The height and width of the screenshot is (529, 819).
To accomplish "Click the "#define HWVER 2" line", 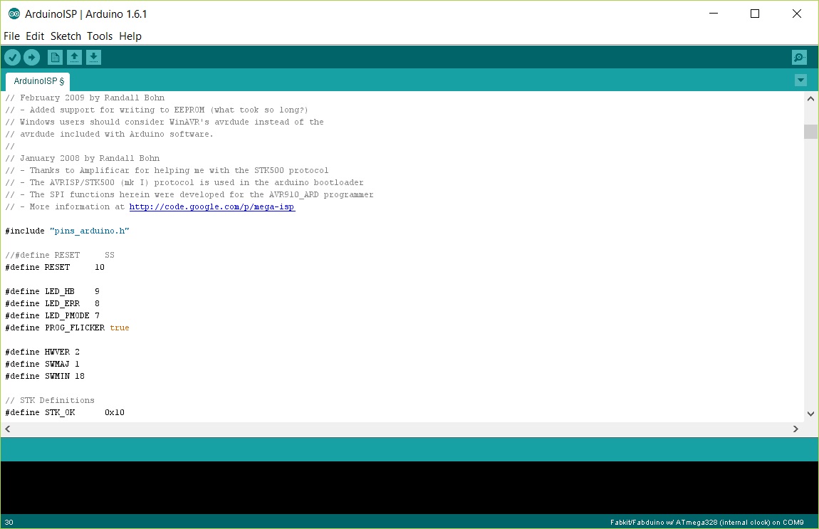I will point(42,352).
